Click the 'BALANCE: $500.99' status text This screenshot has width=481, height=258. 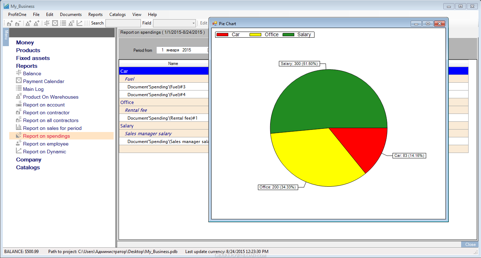pyautogui.click(x=21, y=252)
